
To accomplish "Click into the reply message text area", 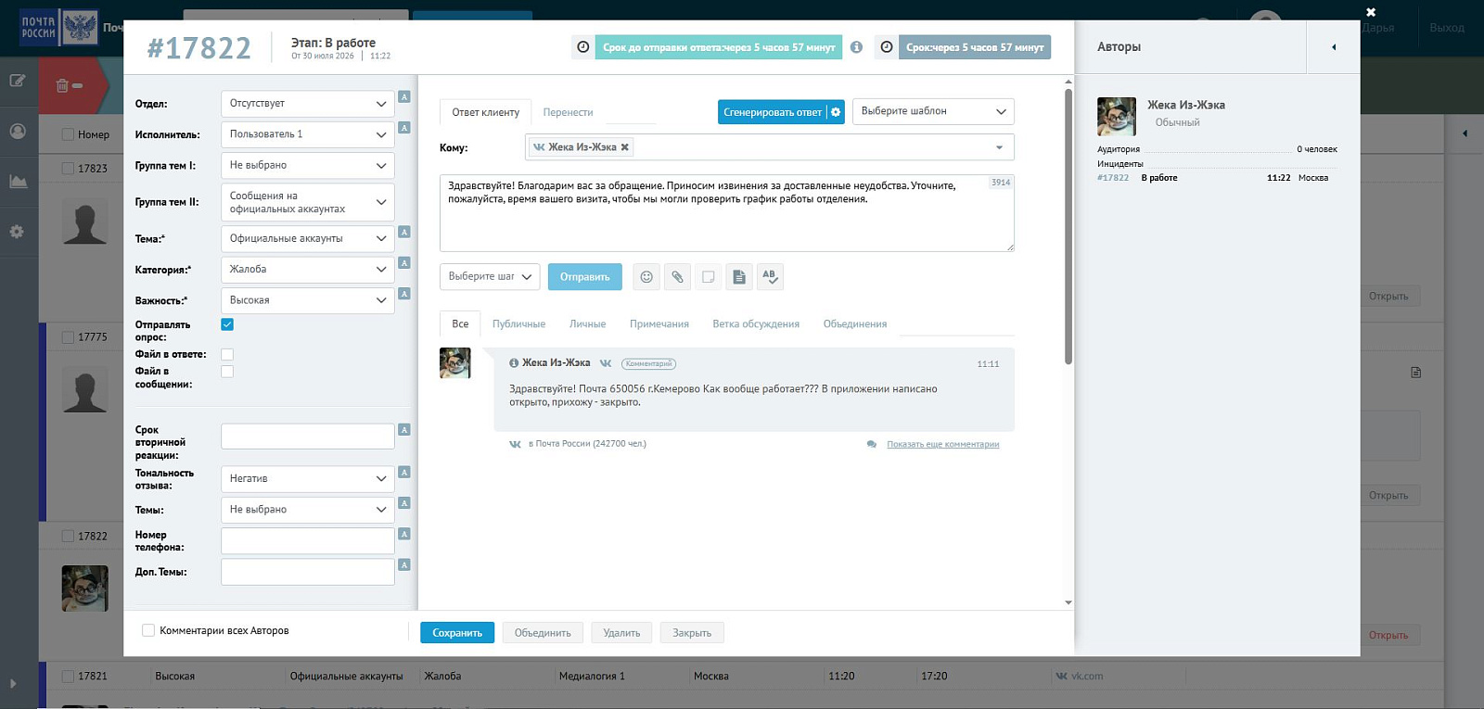I will (x=727, y=213).
